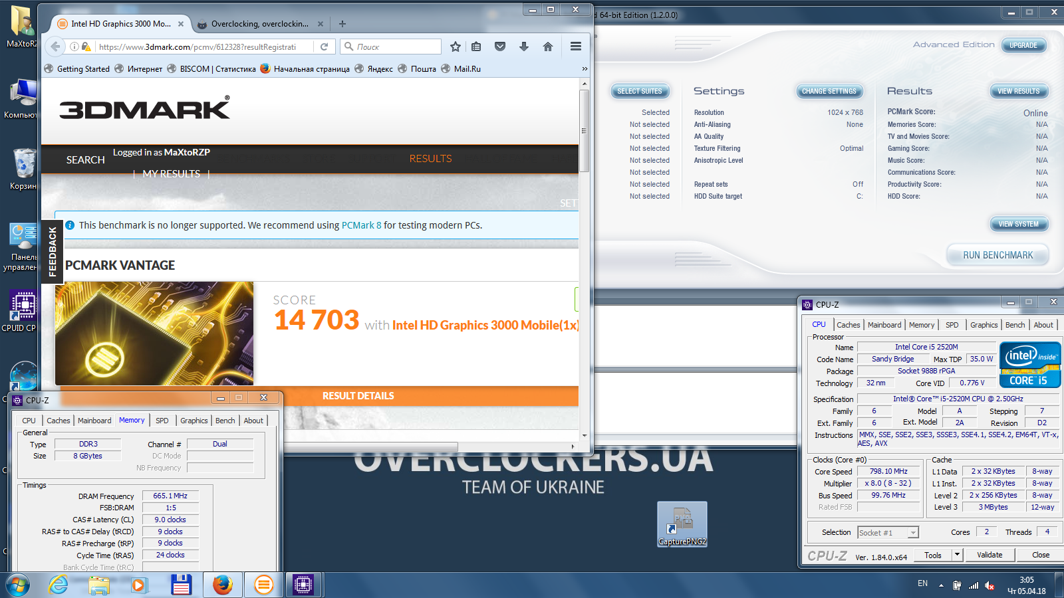The height and width of the screenshot is (598, 1064).
Task: Click SELECT SUITES in PCMark Vantage
Action: tap(640, 91)
